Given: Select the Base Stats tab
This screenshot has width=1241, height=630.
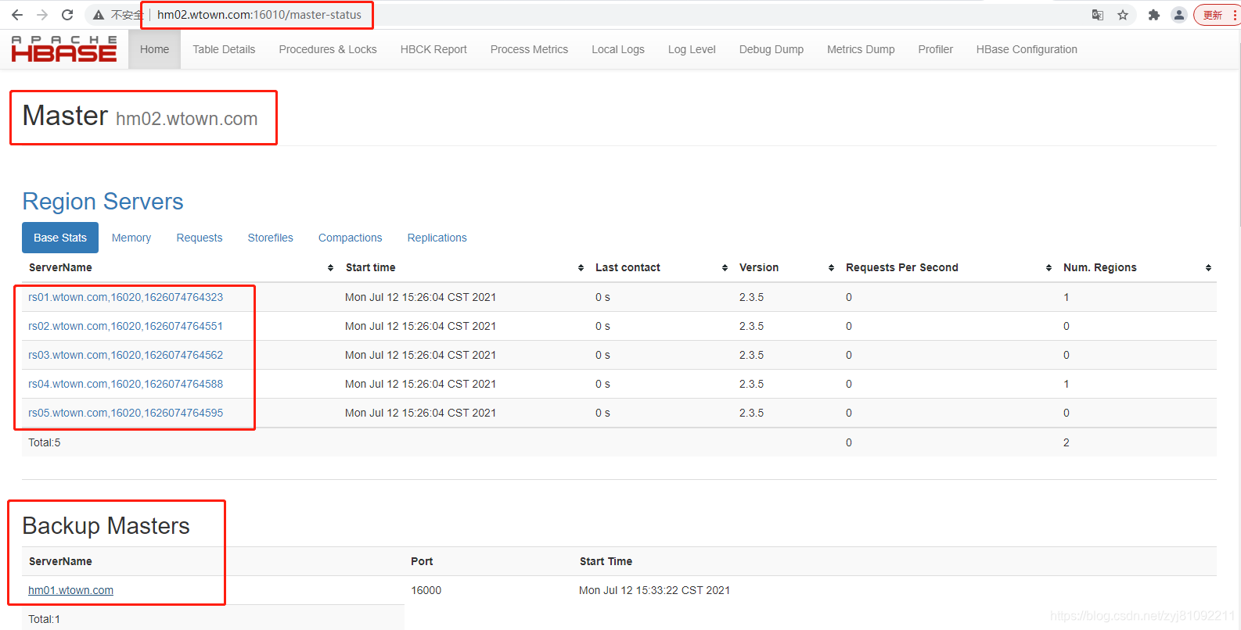Looking at the screenshot, I should tap(60, 238).
